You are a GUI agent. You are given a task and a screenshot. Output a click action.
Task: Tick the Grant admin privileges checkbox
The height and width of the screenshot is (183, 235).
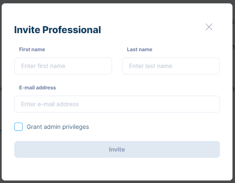coord(18,127)
